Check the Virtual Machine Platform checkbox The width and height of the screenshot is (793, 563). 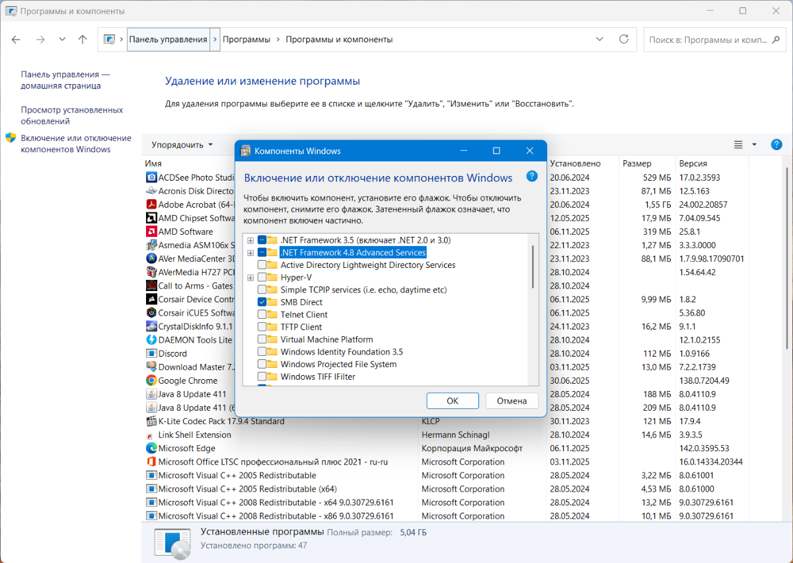[262, 339]
